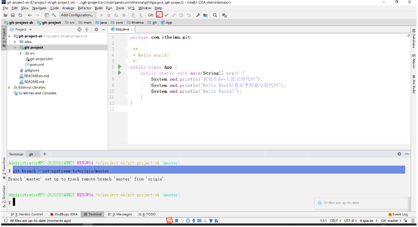Expand the src folder
The image size is (418, 227).
[x=21, y=53]
